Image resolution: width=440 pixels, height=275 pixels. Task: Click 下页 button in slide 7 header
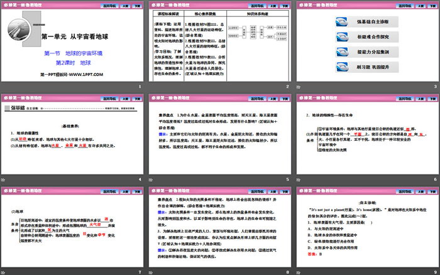(138, 191)
